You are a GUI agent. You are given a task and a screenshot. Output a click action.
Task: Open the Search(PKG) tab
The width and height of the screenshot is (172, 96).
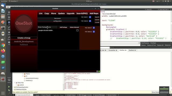coord(82,13)
